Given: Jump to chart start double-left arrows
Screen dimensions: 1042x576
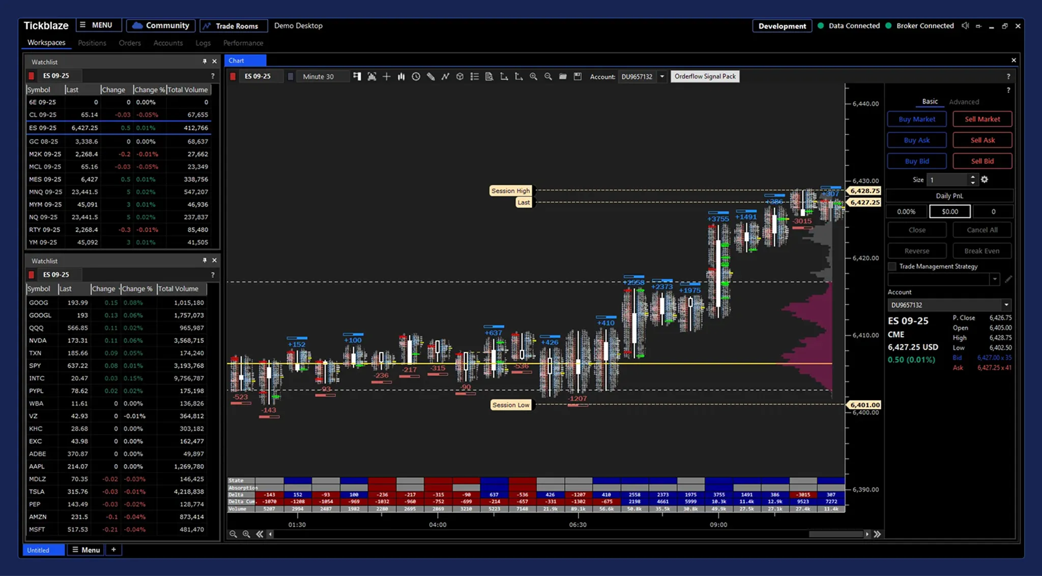Looking at the screenshot, I should point(259,534).
